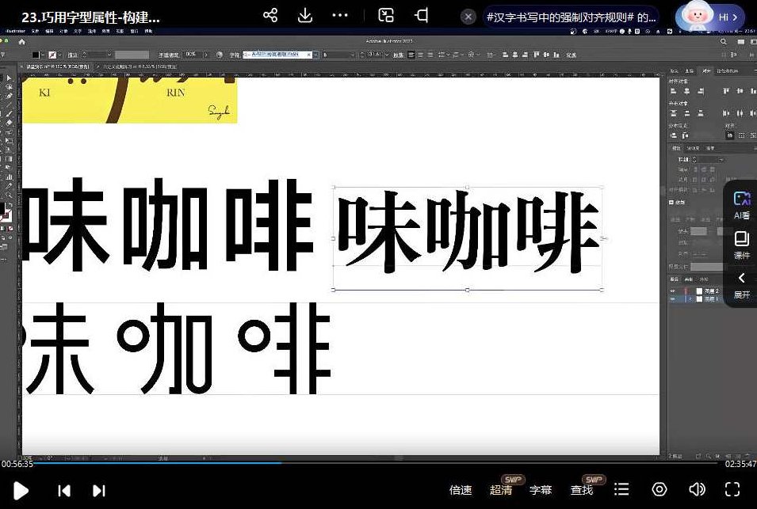This screenshot has width=757, height=509.
Task: Click the playlist icon in the playback bar
Action: [x=622, y=491]
